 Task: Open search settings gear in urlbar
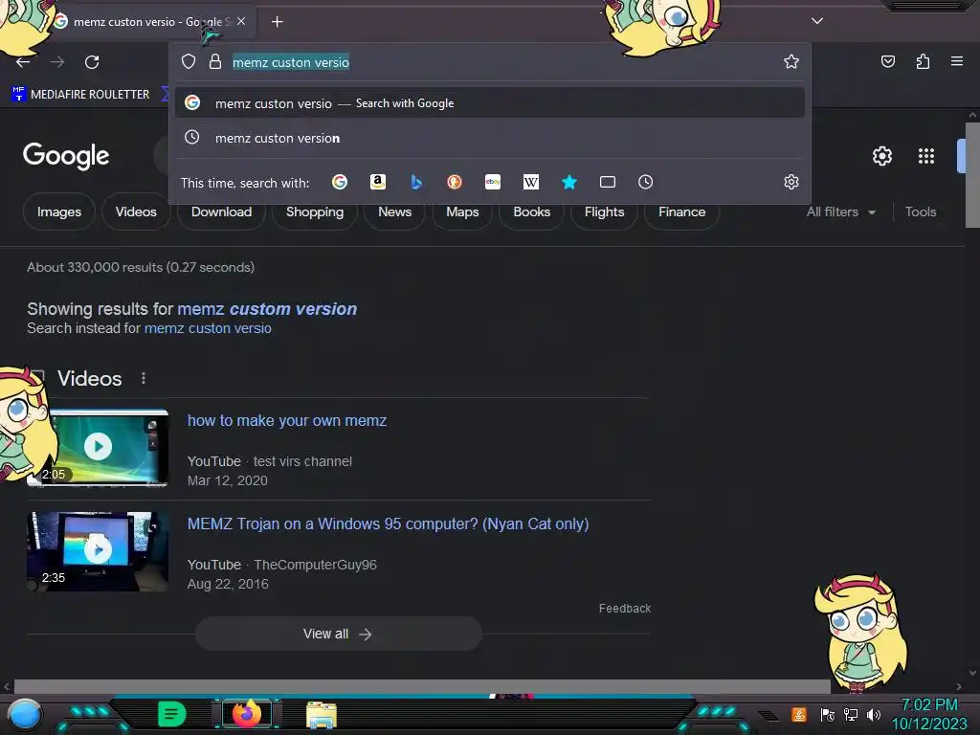click(791, 182)
